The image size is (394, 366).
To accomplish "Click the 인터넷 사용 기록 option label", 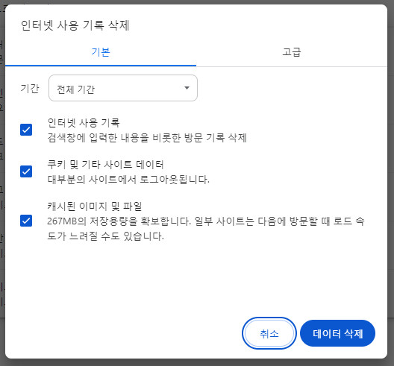I will [84, 122].
